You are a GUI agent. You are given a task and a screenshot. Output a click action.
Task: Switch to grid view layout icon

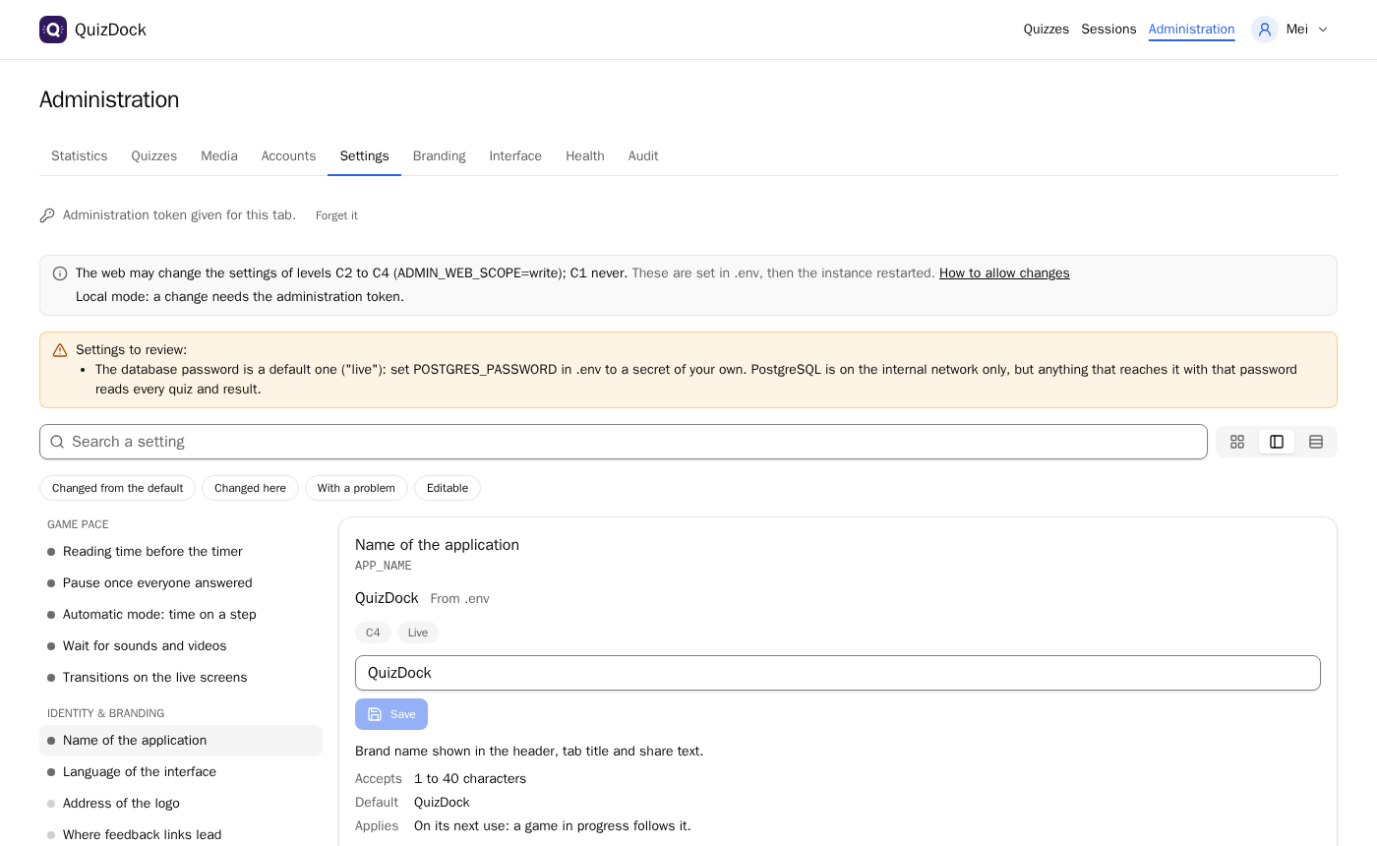[x=1237, y=442]
